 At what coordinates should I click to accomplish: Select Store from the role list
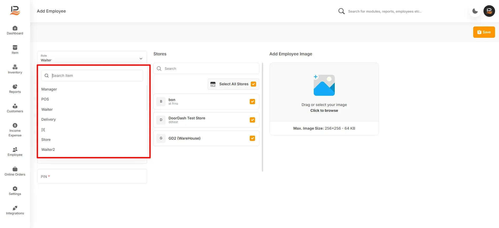[x=46, y=140]
